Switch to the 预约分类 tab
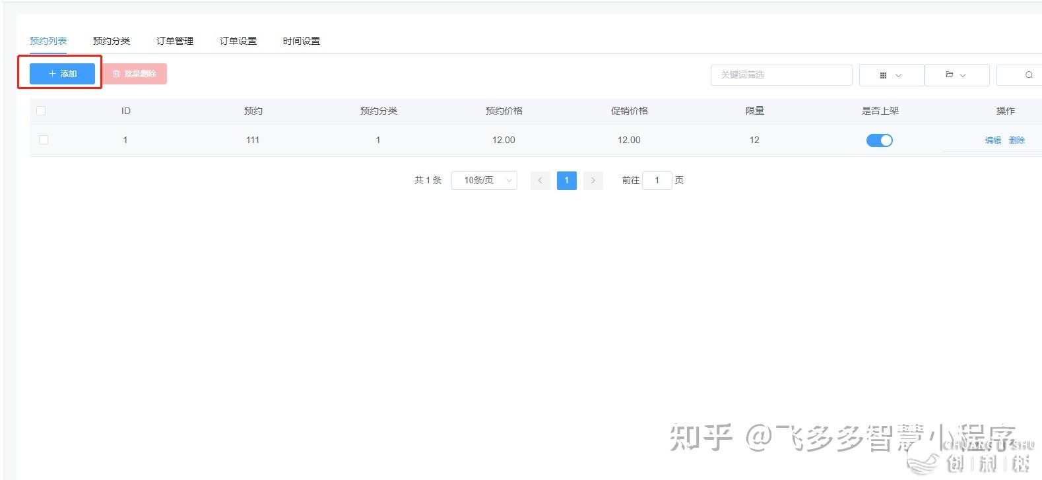The height and width of the screenshot is (480, 1042). tap(112, 41)
